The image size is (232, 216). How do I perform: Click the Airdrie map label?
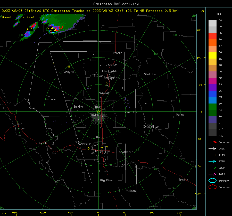102,137
